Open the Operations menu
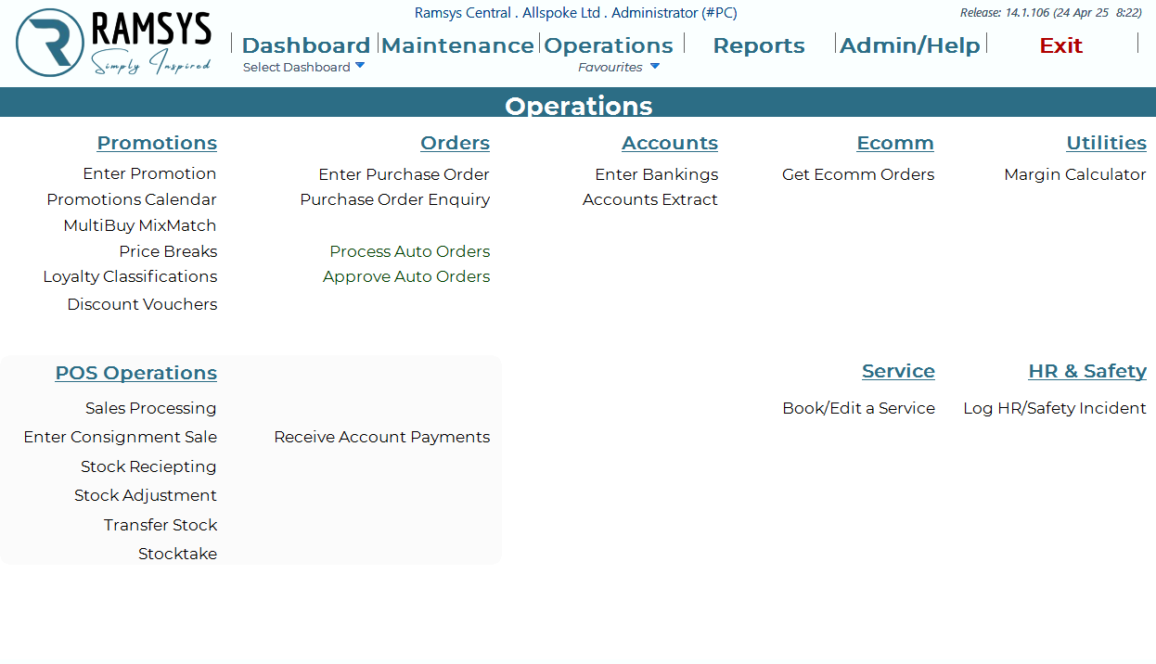Viewport: 1156px width, 664px height. (x=609, y=45)
